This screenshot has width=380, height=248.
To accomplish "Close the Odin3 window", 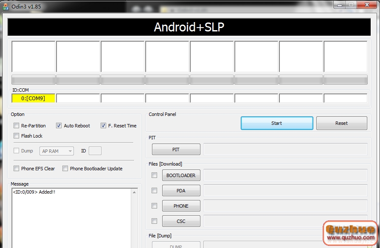I will tap(367, 5).
